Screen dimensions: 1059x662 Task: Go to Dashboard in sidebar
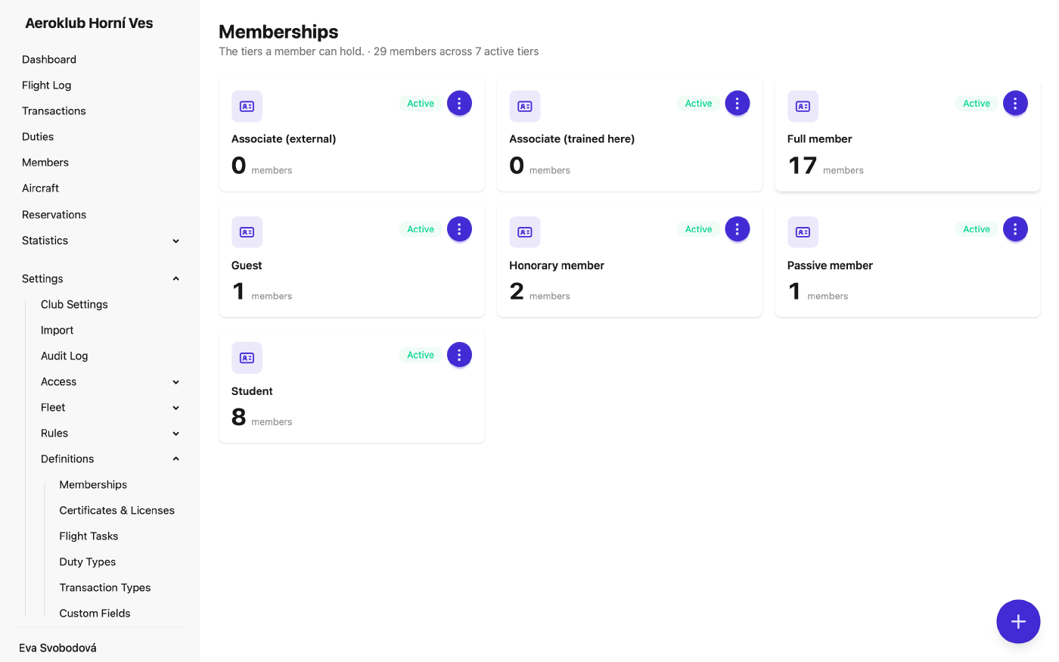click(49, 59)
